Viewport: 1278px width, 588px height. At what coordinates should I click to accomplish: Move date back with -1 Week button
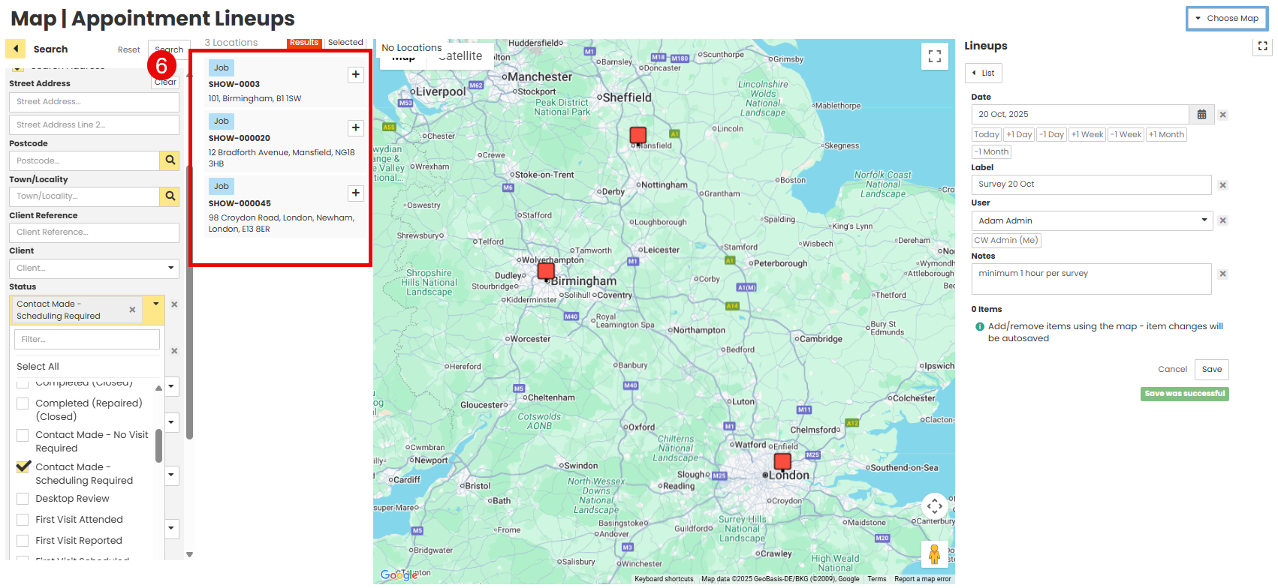click(1126, 135)
